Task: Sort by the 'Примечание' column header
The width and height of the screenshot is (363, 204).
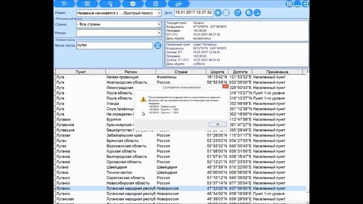Action: point(277,72)
